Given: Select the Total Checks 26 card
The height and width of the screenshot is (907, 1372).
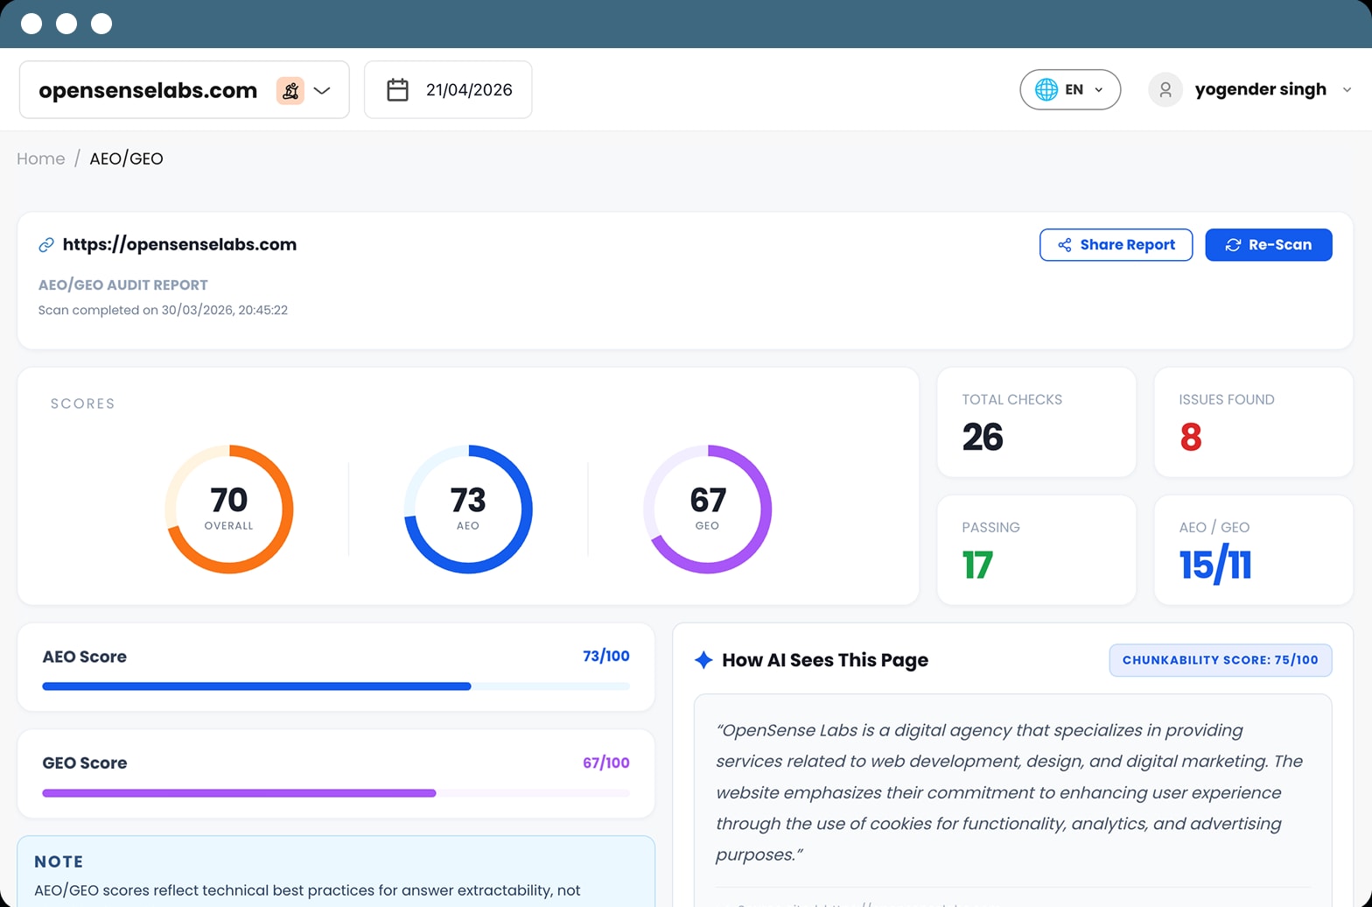Looking at the screenshot, I should pyautogui.click(x=1037, y=422).
